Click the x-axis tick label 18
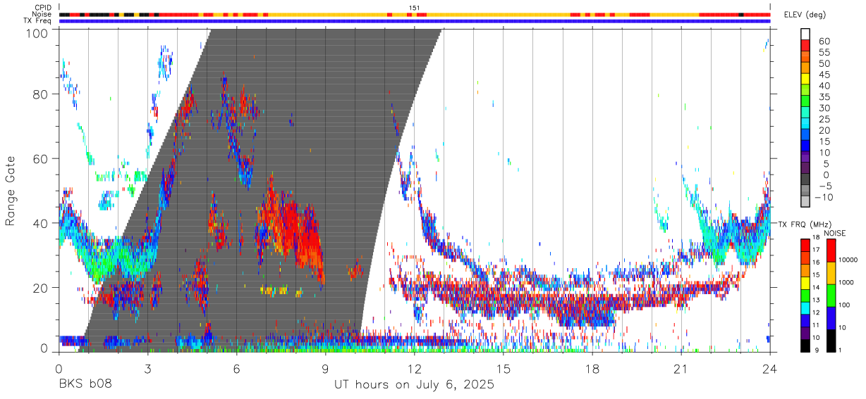Screen dimensions: 866x399 pyautogui.click(x=592, y=369)
